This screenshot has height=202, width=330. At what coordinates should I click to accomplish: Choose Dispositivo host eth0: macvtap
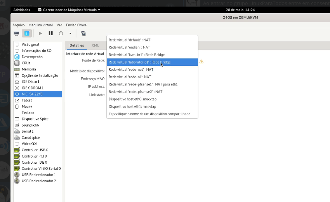(152, 99)
